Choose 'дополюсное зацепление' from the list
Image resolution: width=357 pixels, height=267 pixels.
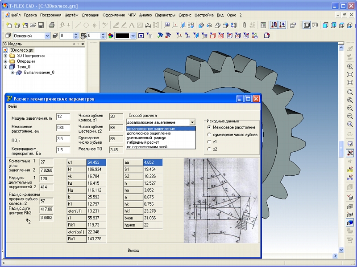click(161, 133)
